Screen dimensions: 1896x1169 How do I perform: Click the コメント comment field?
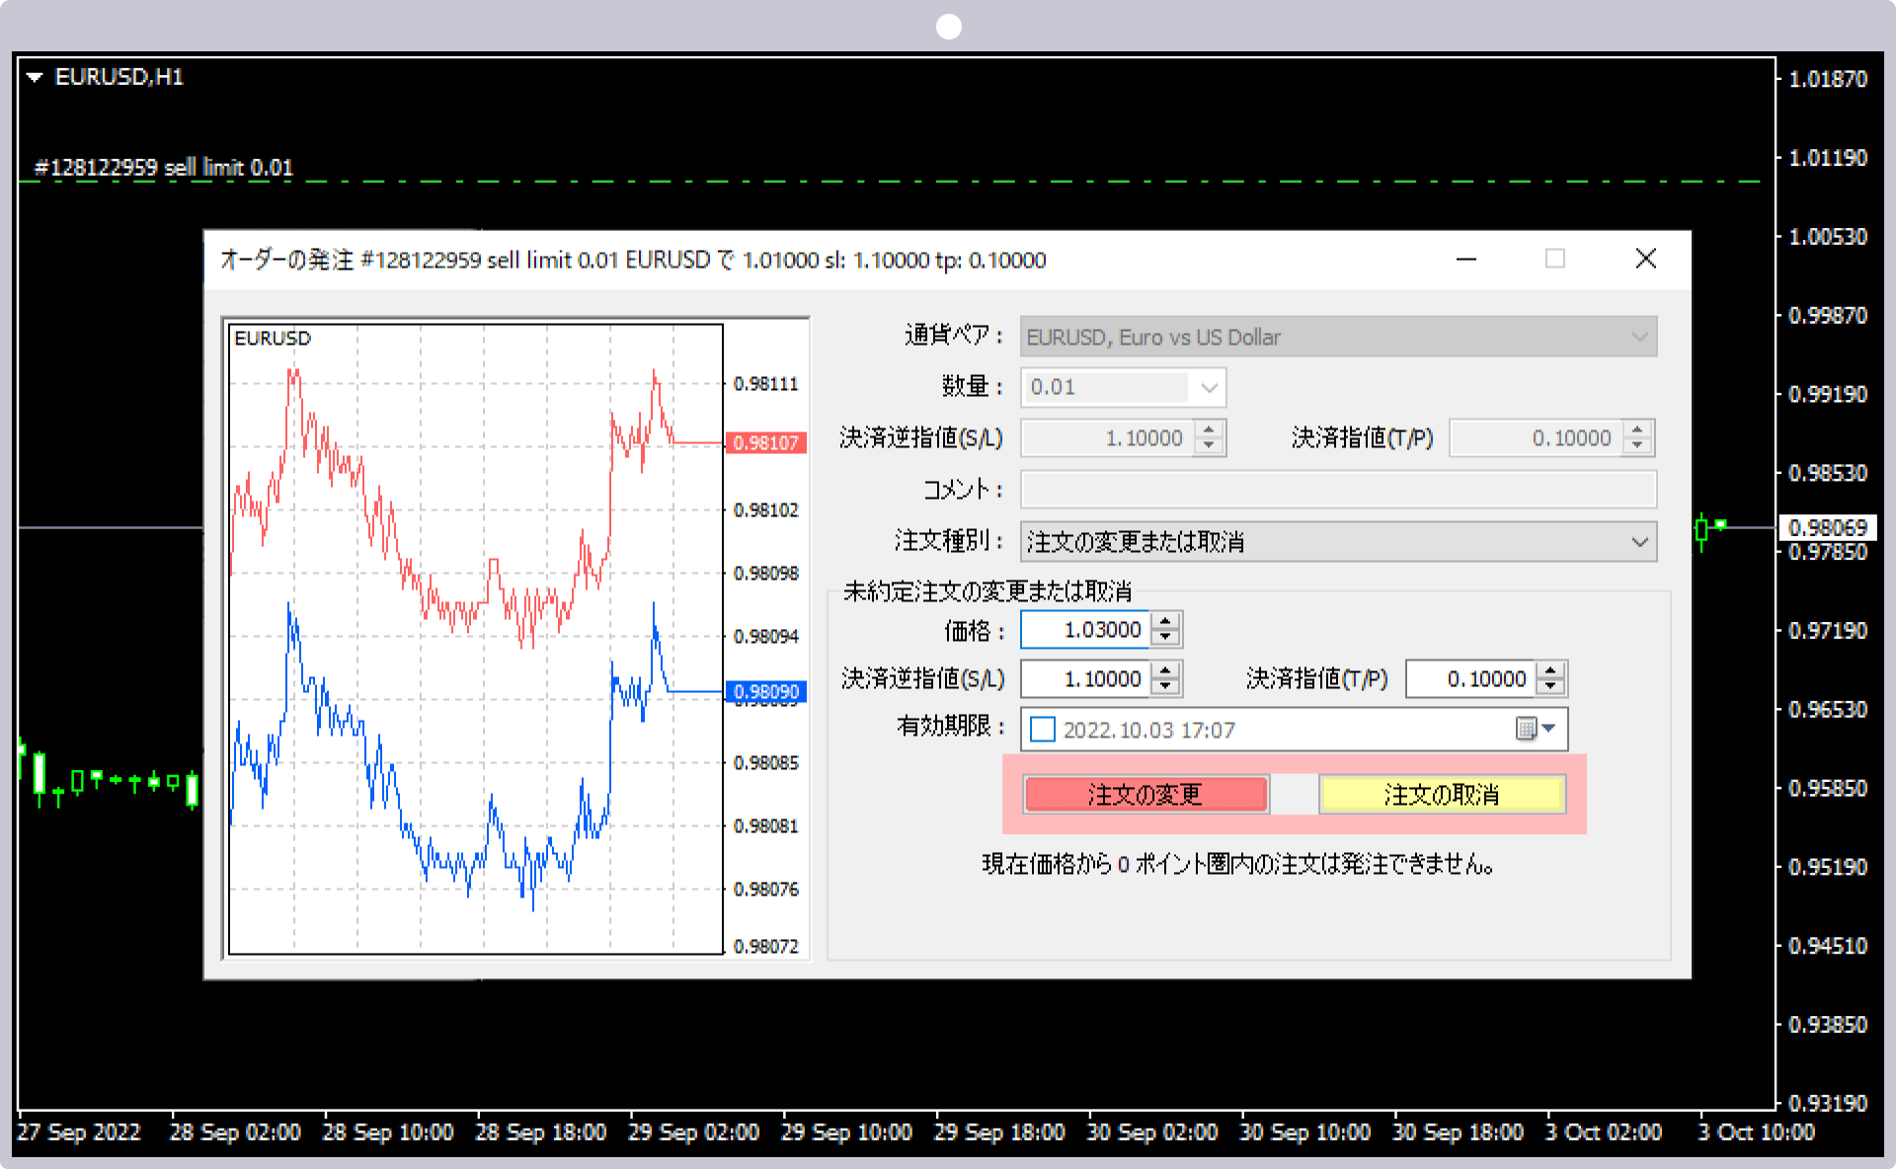point(1338,490)
